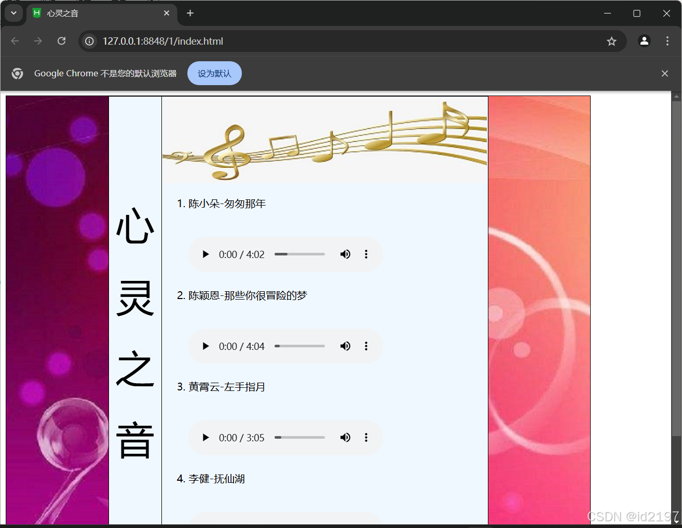Image resolution: width=682 pixels, height=528 pixels.
Task: Play the 黄霄云-左手指月 track
Action: click(x=206, y=438)
